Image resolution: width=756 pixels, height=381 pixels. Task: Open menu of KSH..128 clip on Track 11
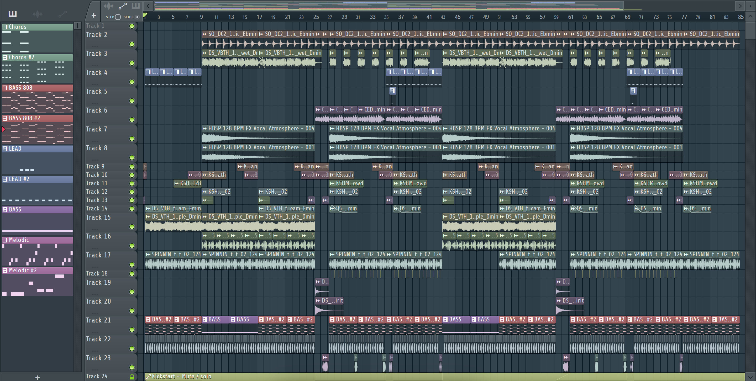pos(176,184)
